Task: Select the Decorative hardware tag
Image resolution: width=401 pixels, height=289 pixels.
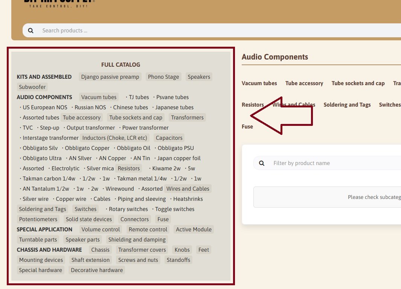Action: pos(97,270)
